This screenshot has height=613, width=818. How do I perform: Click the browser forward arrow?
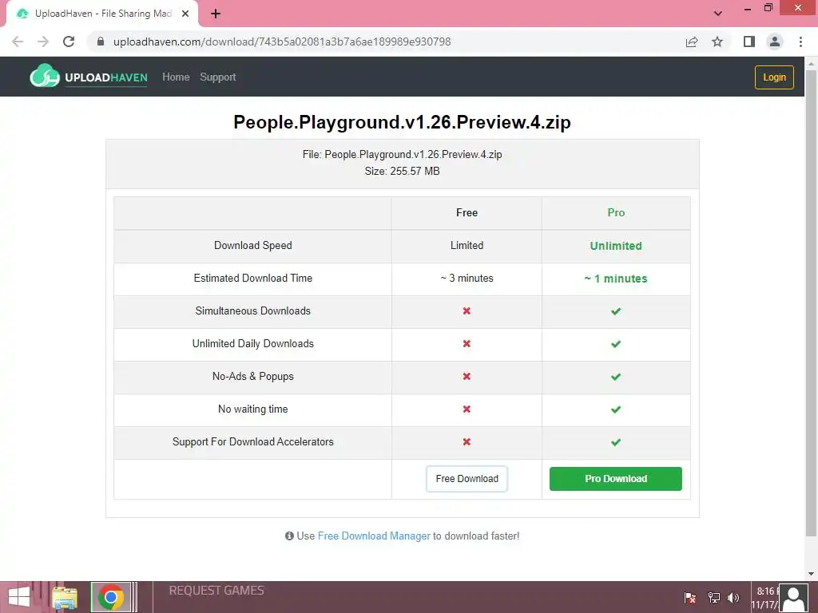click(x=43, y=42)
